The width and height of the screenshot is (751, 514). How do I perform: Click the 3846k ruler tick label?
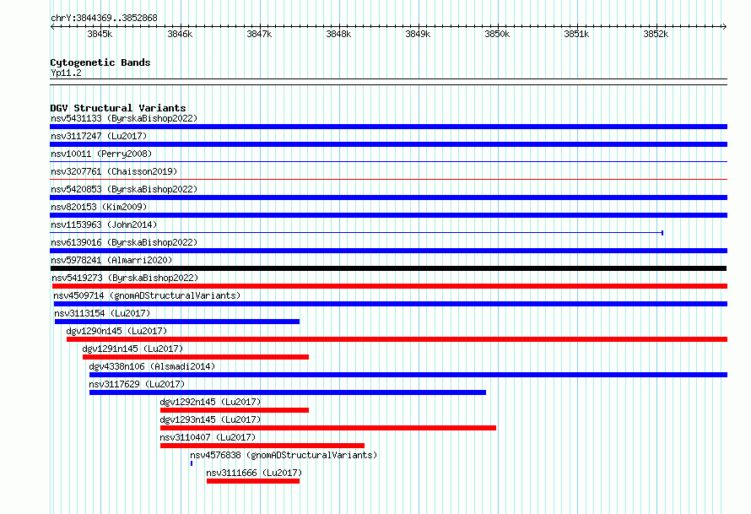pos(180,34)
